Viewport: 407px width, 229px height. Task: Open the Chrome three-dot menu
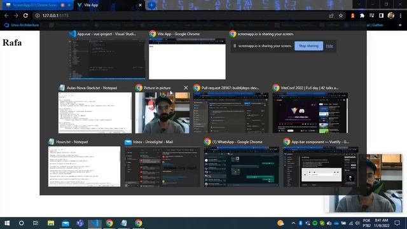[x=401, y=15]
